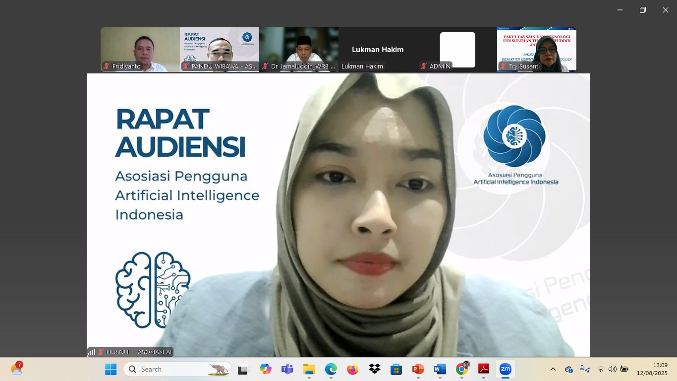Screen dimensions: 677x381
Task: Click HUSNUL - ASOSIASI AI name label
Action: pyautogui.click(x=139, y=352)
